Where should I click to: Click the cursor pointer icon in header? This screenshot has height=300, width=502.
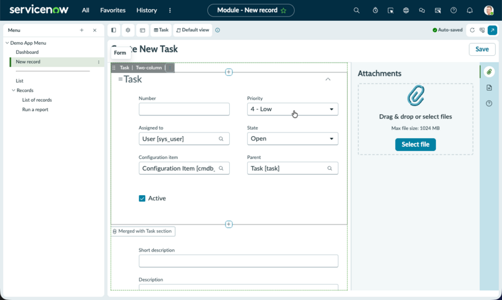(390, 10)
